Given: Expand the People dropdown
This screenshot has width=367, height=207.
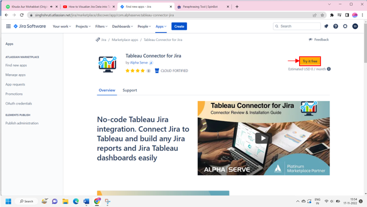Looking at the screenshot, I should point(144,26).
